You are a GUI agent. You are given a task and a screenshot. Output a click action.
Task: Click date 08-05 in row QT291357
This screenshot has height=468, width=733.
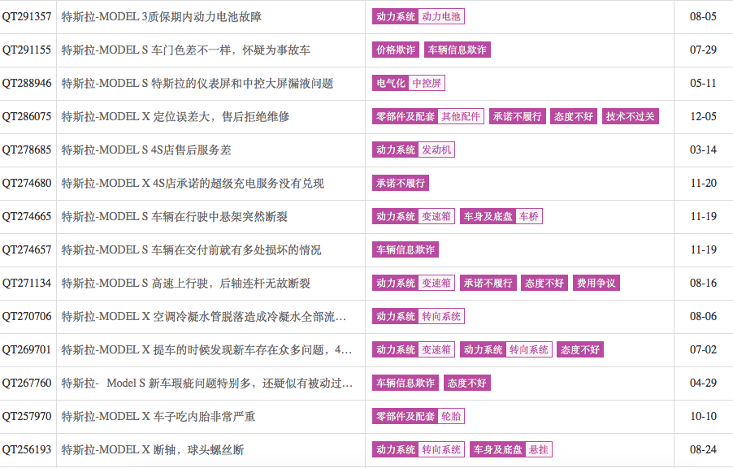point(703,17)
